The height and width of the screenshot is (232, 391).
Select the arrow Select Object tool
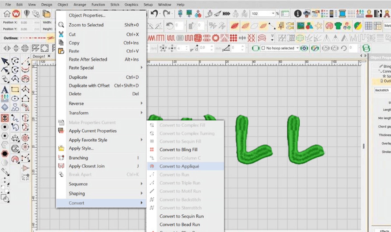click(x=5, y=61)
